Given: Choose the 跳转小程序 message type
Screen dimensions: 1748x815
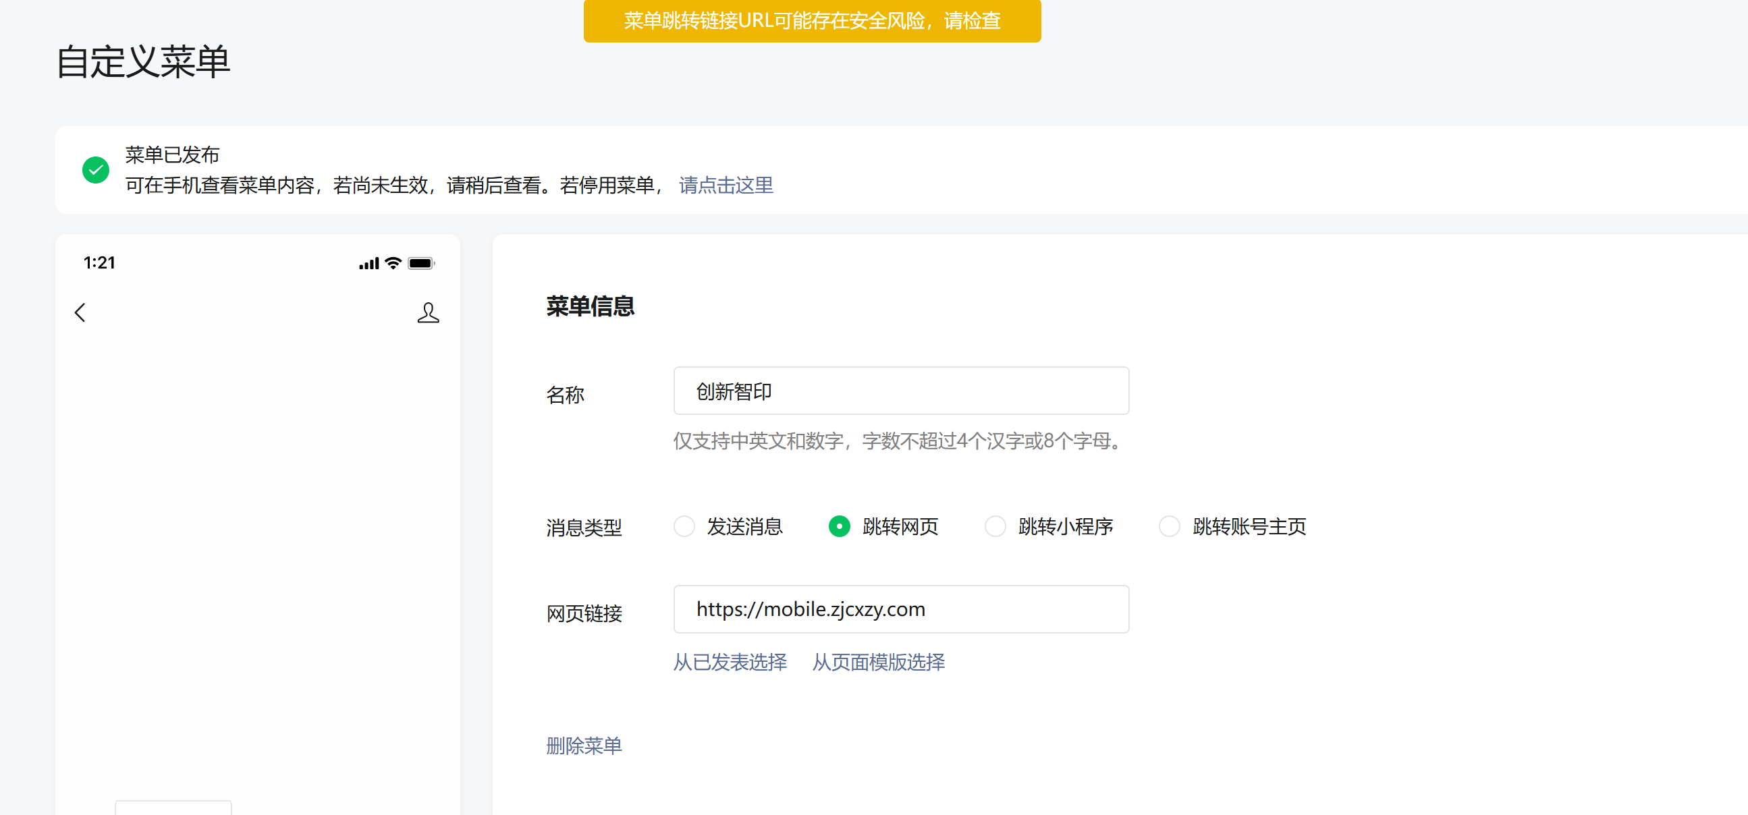Looking at the screenshot, I should pyautogui.click(x=995, y=527).
